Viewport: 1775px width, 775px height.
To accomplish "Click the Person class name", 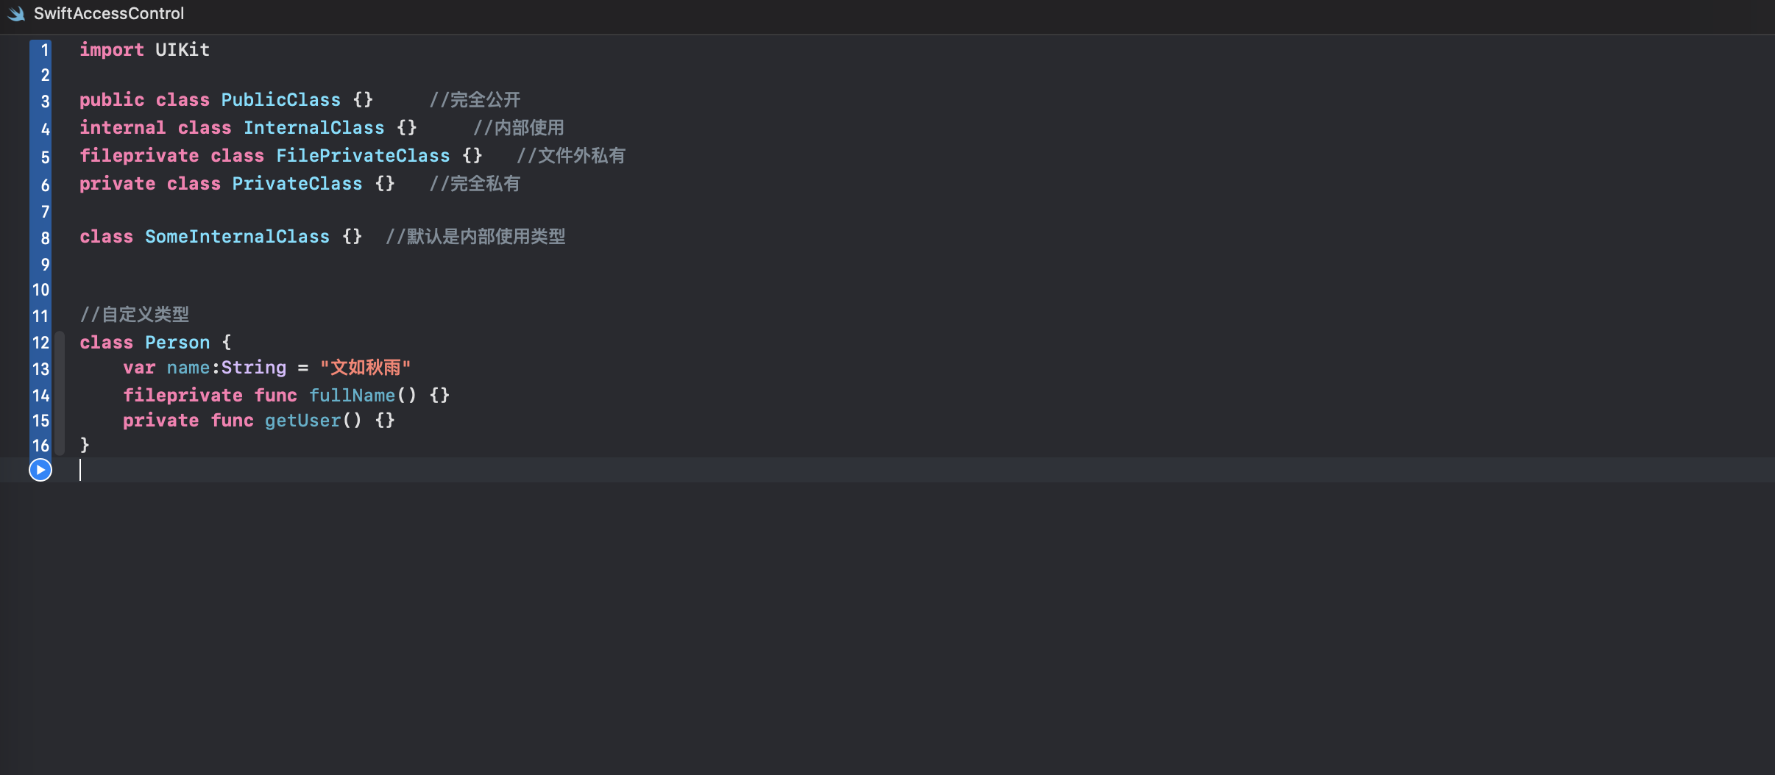I will tap(177, 343).
